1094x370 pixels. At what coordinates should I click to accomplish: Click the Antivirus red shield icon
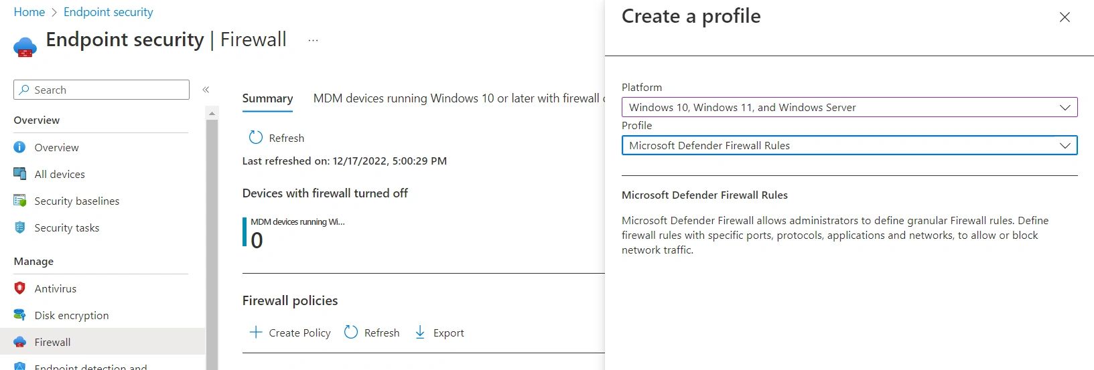[20, 288]
